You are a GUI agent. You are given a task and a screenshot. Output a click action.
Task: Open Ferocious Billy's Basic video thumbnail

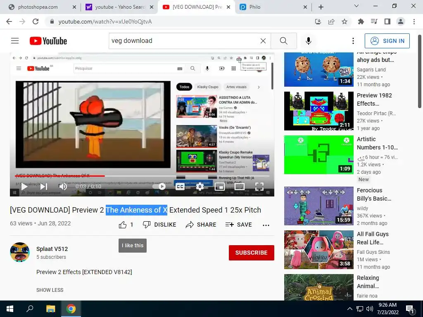click(318, 206)
